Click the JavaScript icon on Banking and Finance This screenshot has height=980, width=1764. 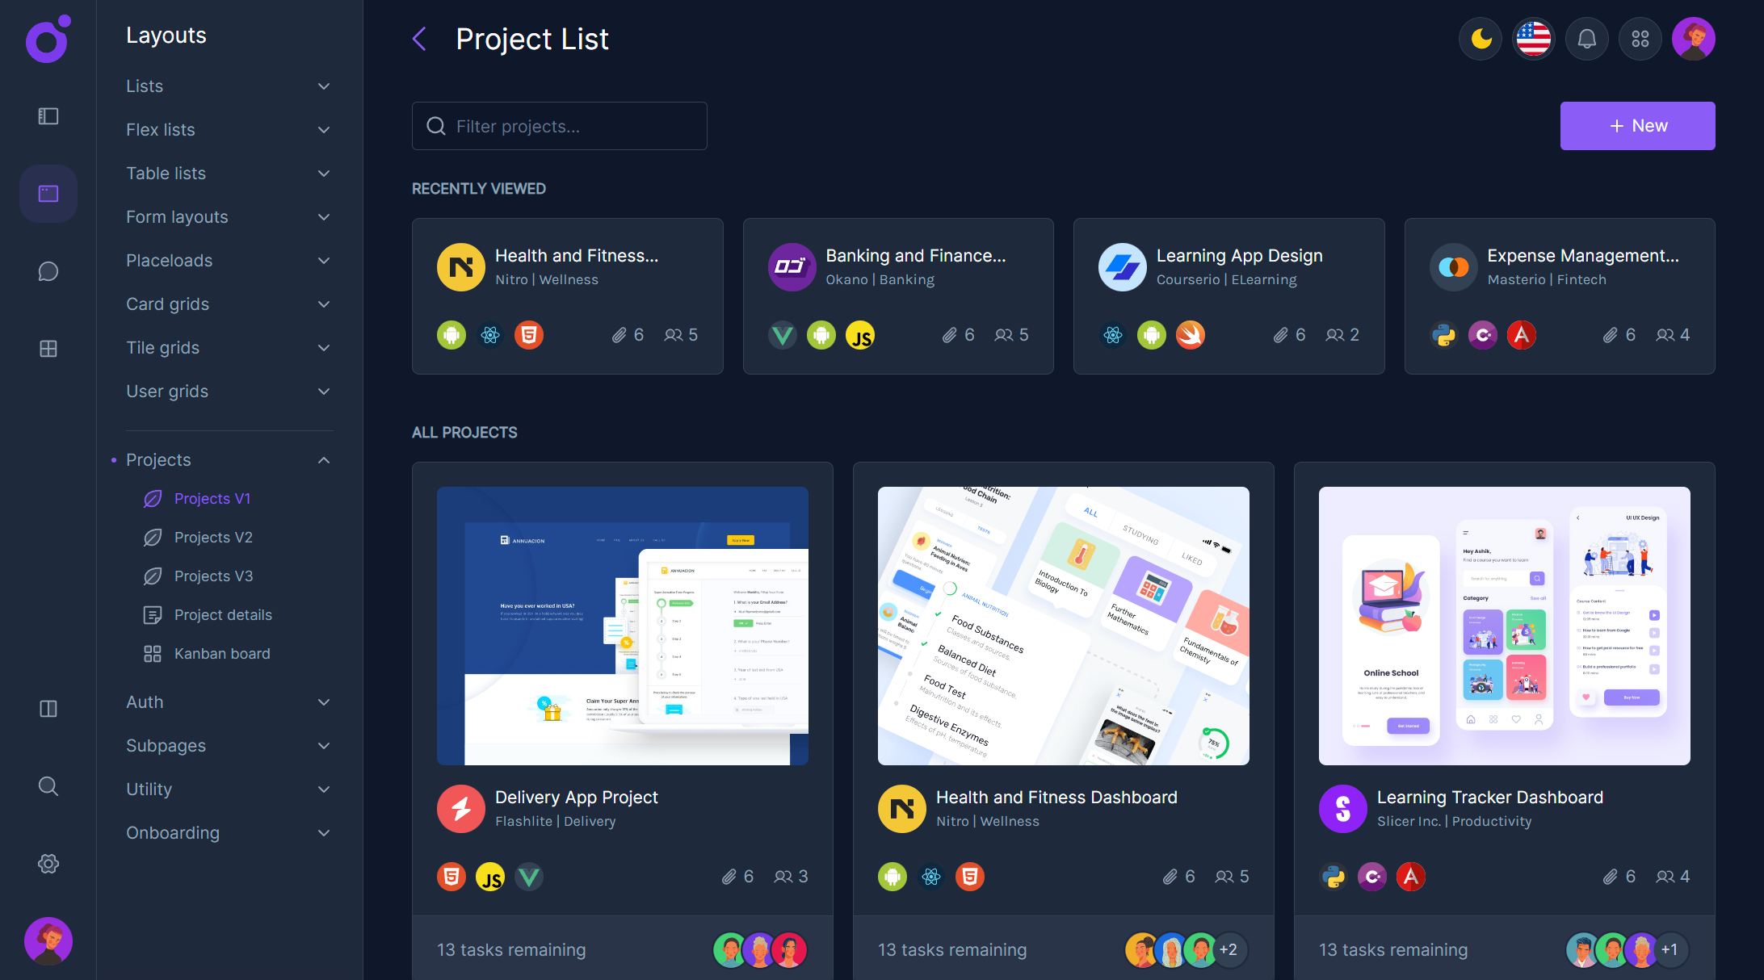860,334
